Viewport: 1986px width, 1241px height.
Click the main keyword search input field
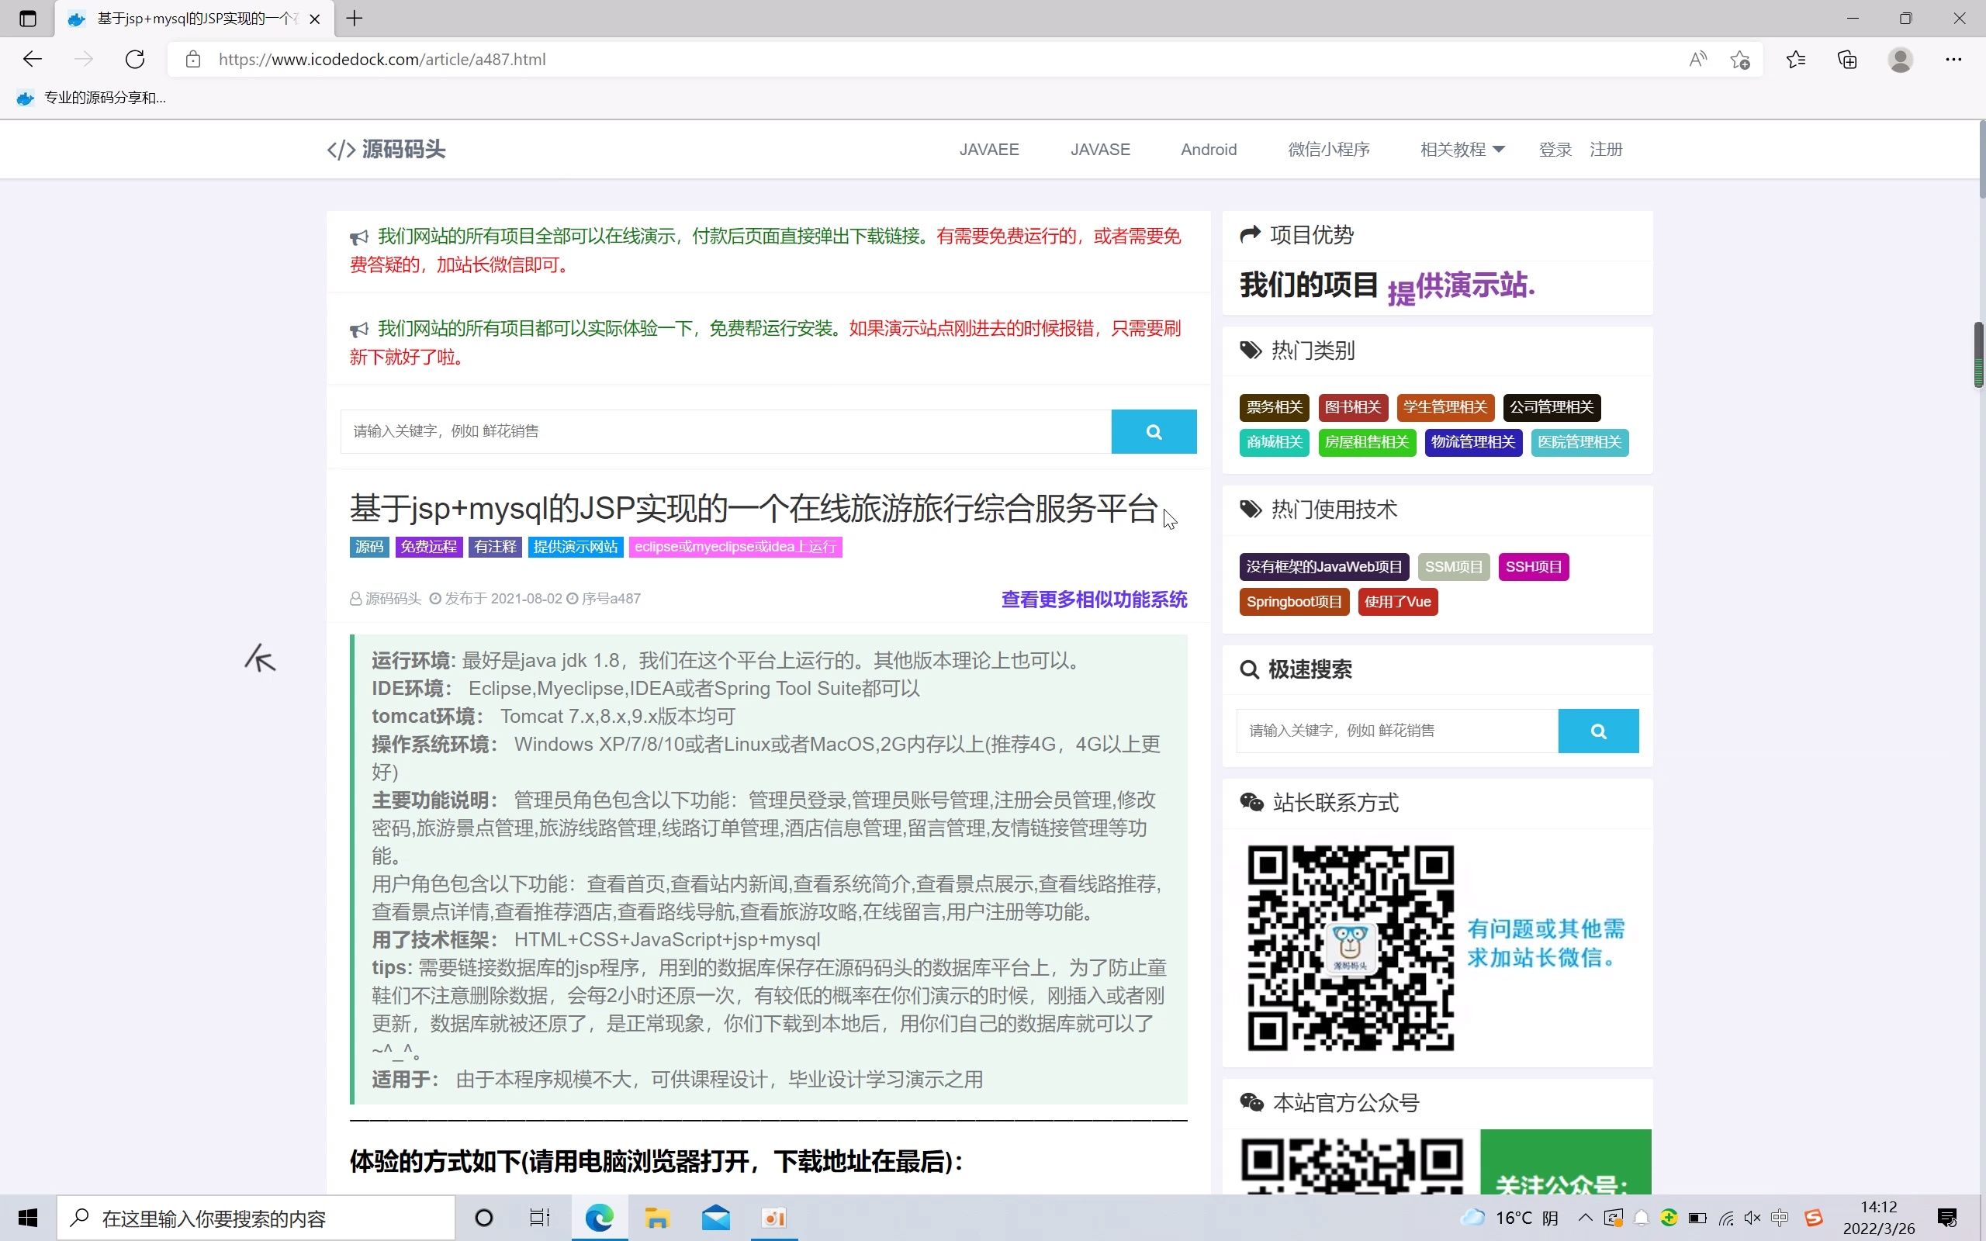click(x=725, y=432)
